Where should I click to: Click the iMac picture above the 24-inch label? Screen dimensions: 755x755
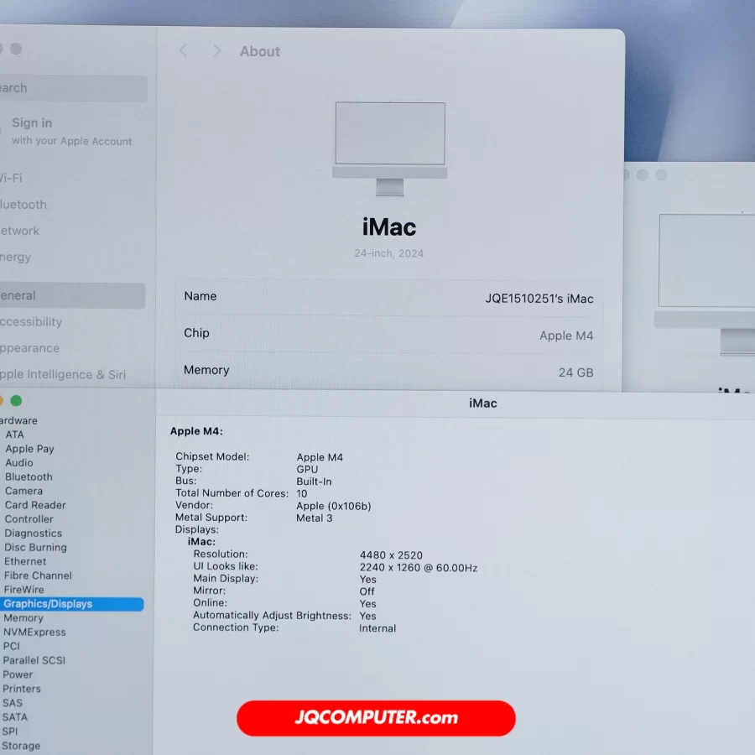pyautogui.click(x=390, y=148)
